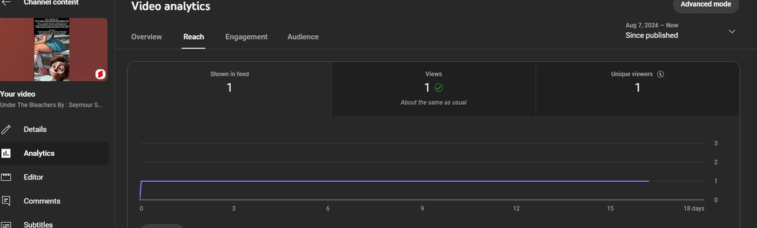Open Details in the sidebar

coord(54,129)
